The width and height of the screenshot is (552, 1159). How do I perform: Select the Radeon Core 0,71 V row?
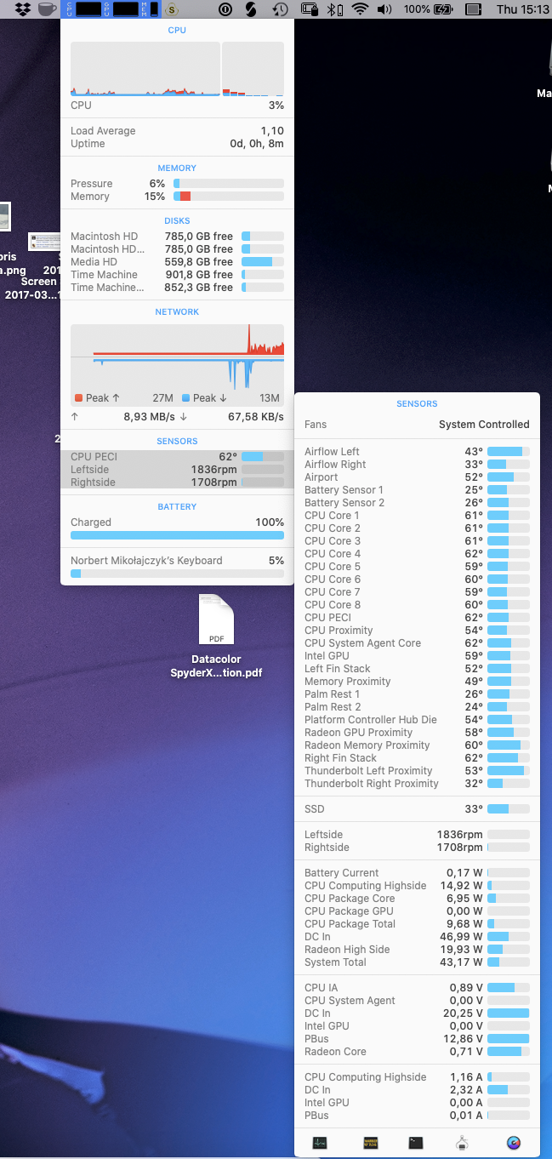417,1052
